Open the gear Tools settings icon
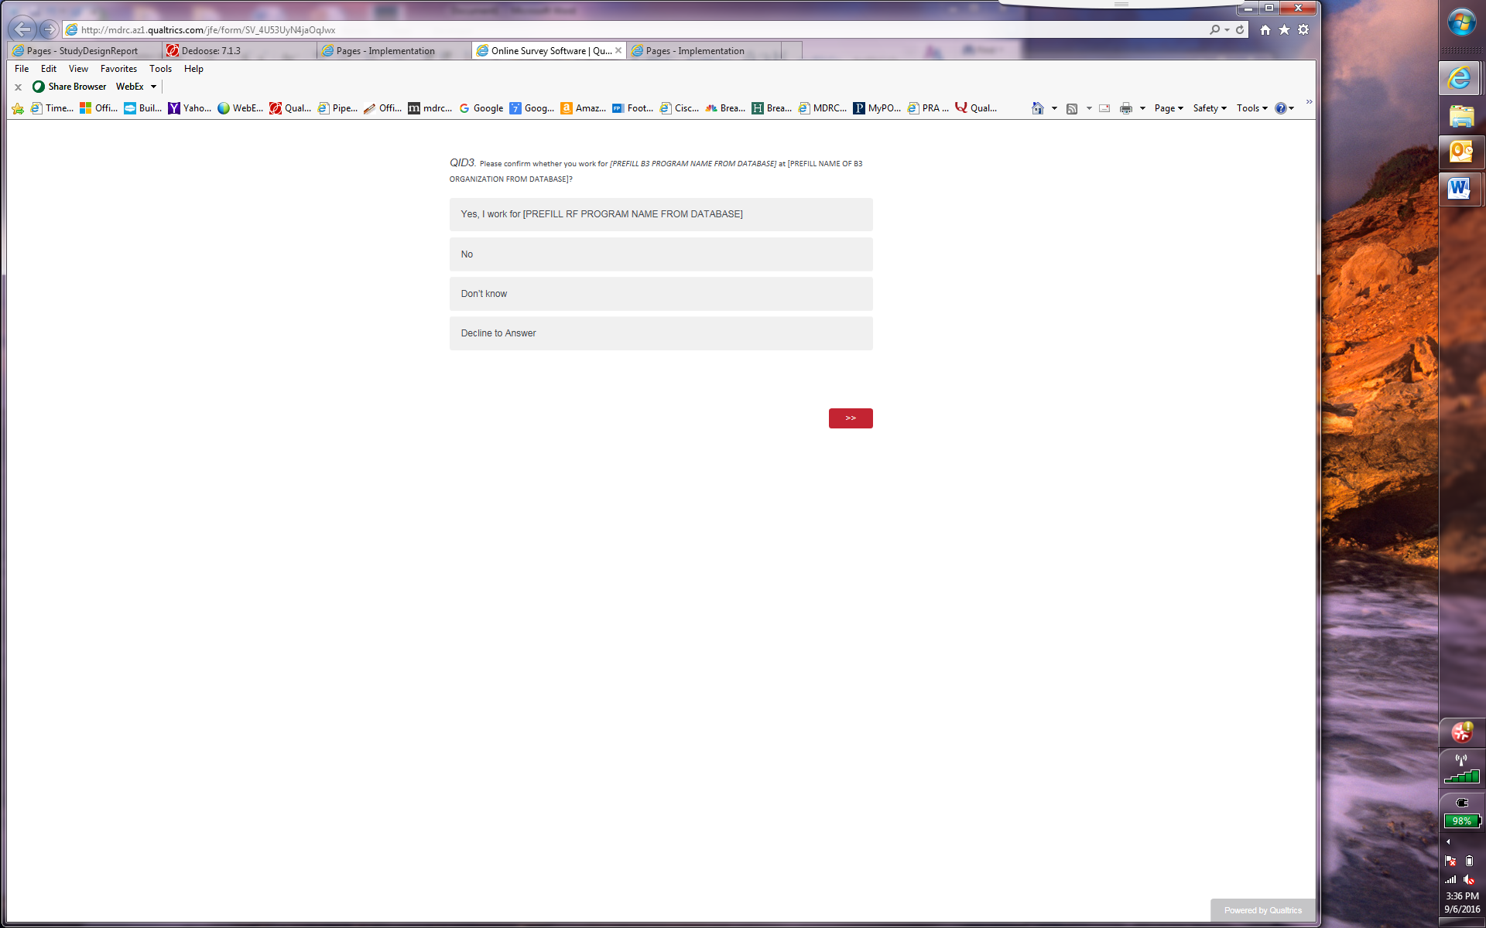1486x928 pixels. (1303, 29)
